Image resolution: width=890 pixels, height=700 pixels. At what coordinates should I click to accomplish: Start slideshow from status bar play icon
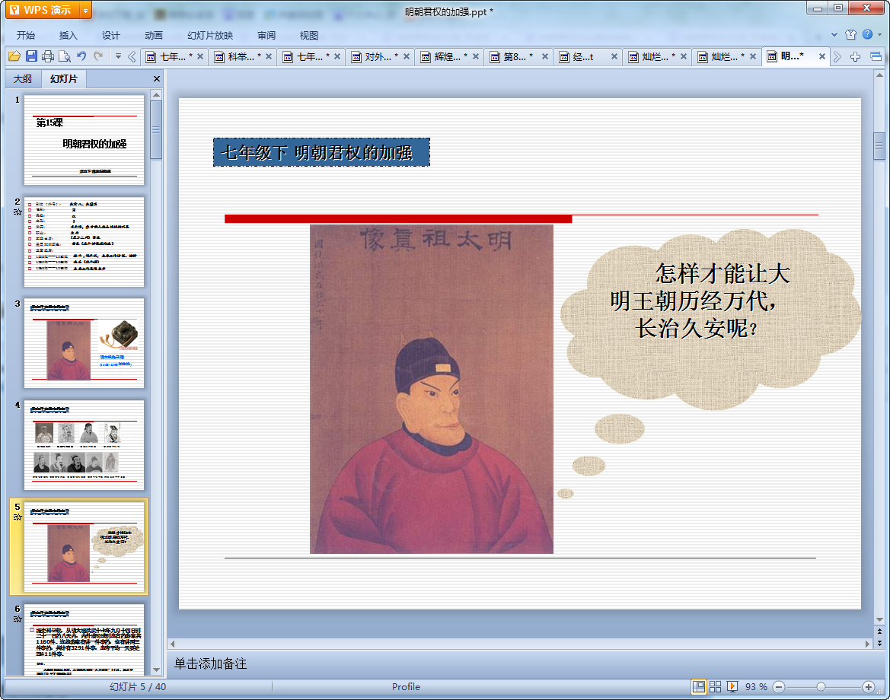point(732,687)
